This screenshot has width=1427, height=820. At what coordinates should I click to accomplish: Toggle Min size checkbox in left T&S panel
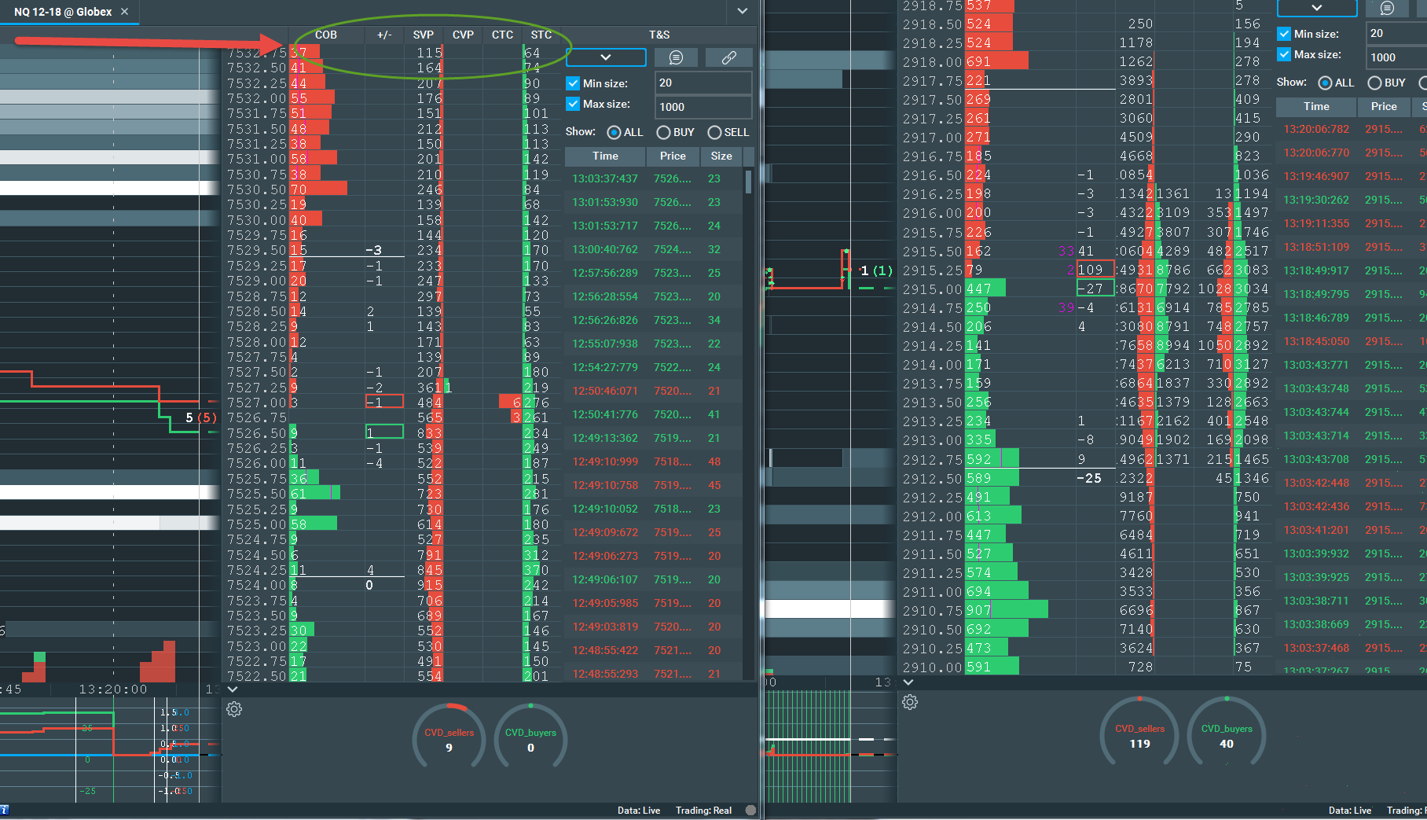tap(573, 83)
